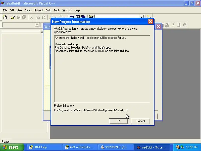The height and width of the screenshot is (151, 201).
Task: Click the 'Ready' status bar text
Action: pyautogui.click(x=6, y=142)
